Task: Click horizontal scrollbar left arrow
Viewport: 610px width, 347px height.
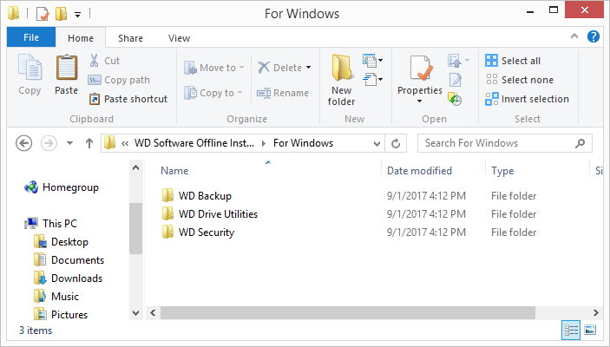Action: click(x=153, y=313)
